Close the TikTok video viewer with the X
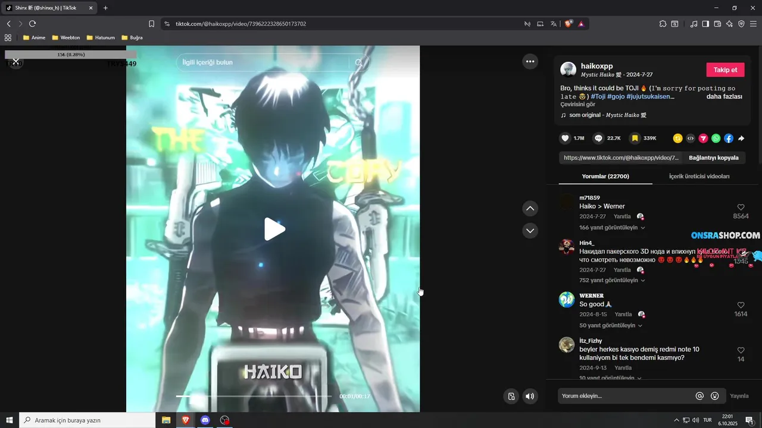Image resolution: width=762 pixels, height=428 pixels. (x=16, y=62)
